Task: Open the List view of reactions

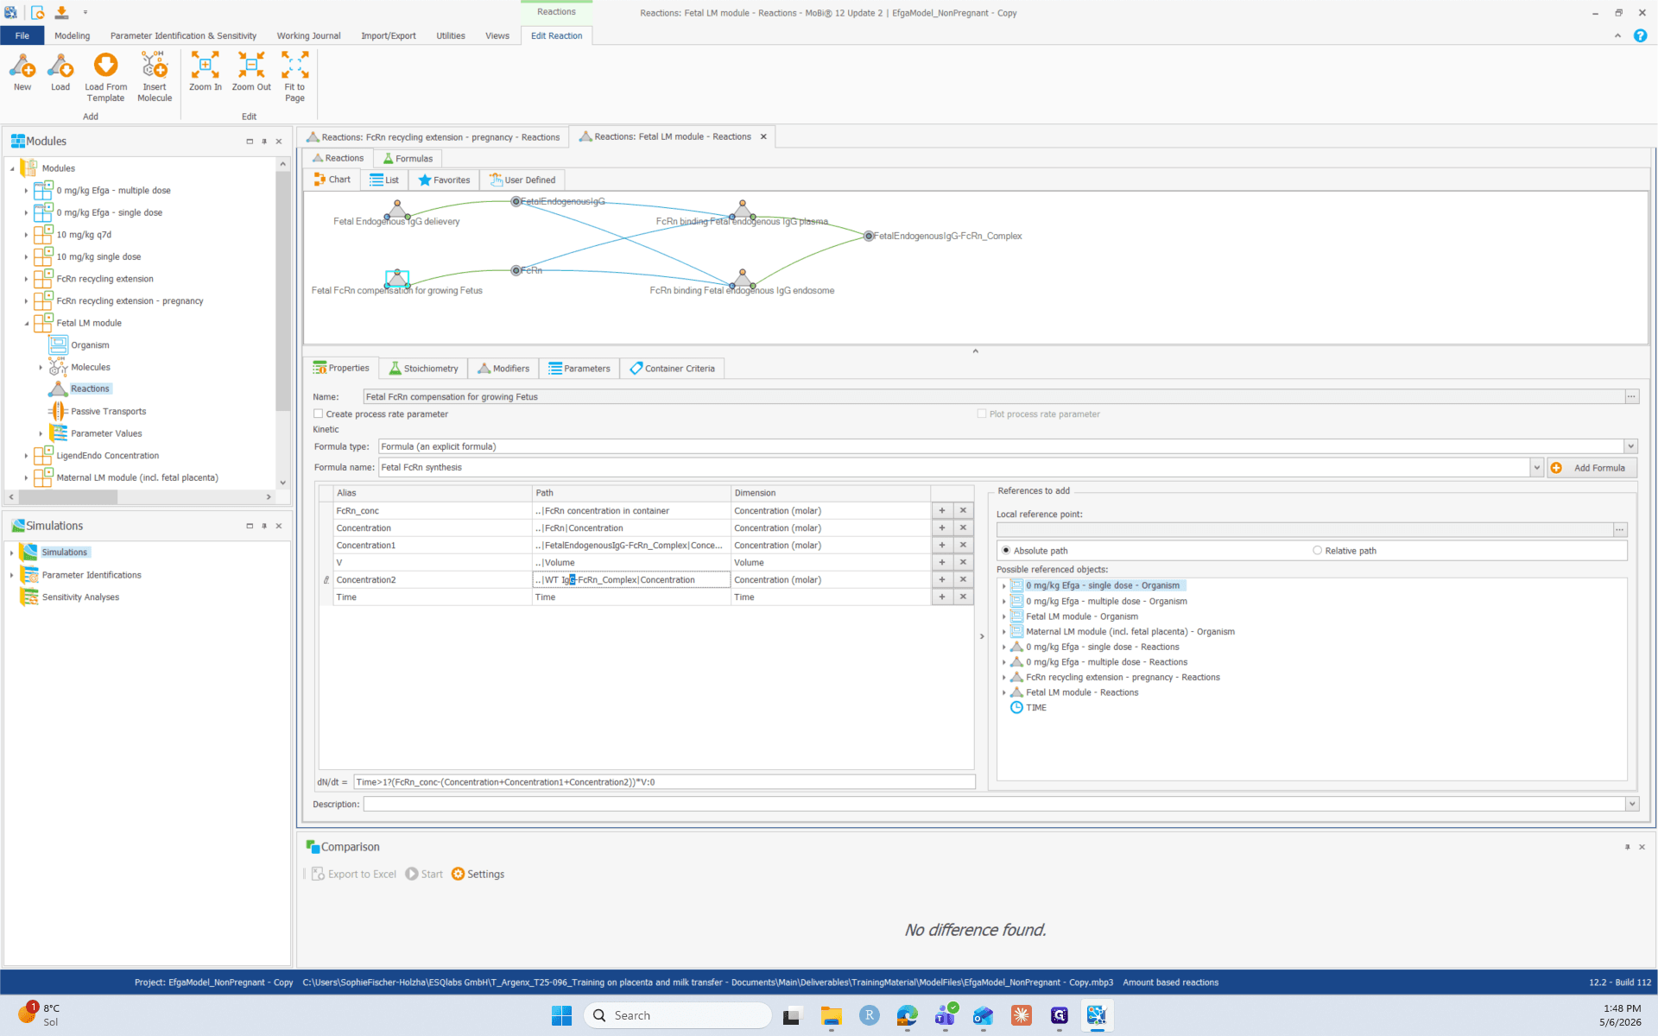Action: pyautogui.click(x=384, y=180)
